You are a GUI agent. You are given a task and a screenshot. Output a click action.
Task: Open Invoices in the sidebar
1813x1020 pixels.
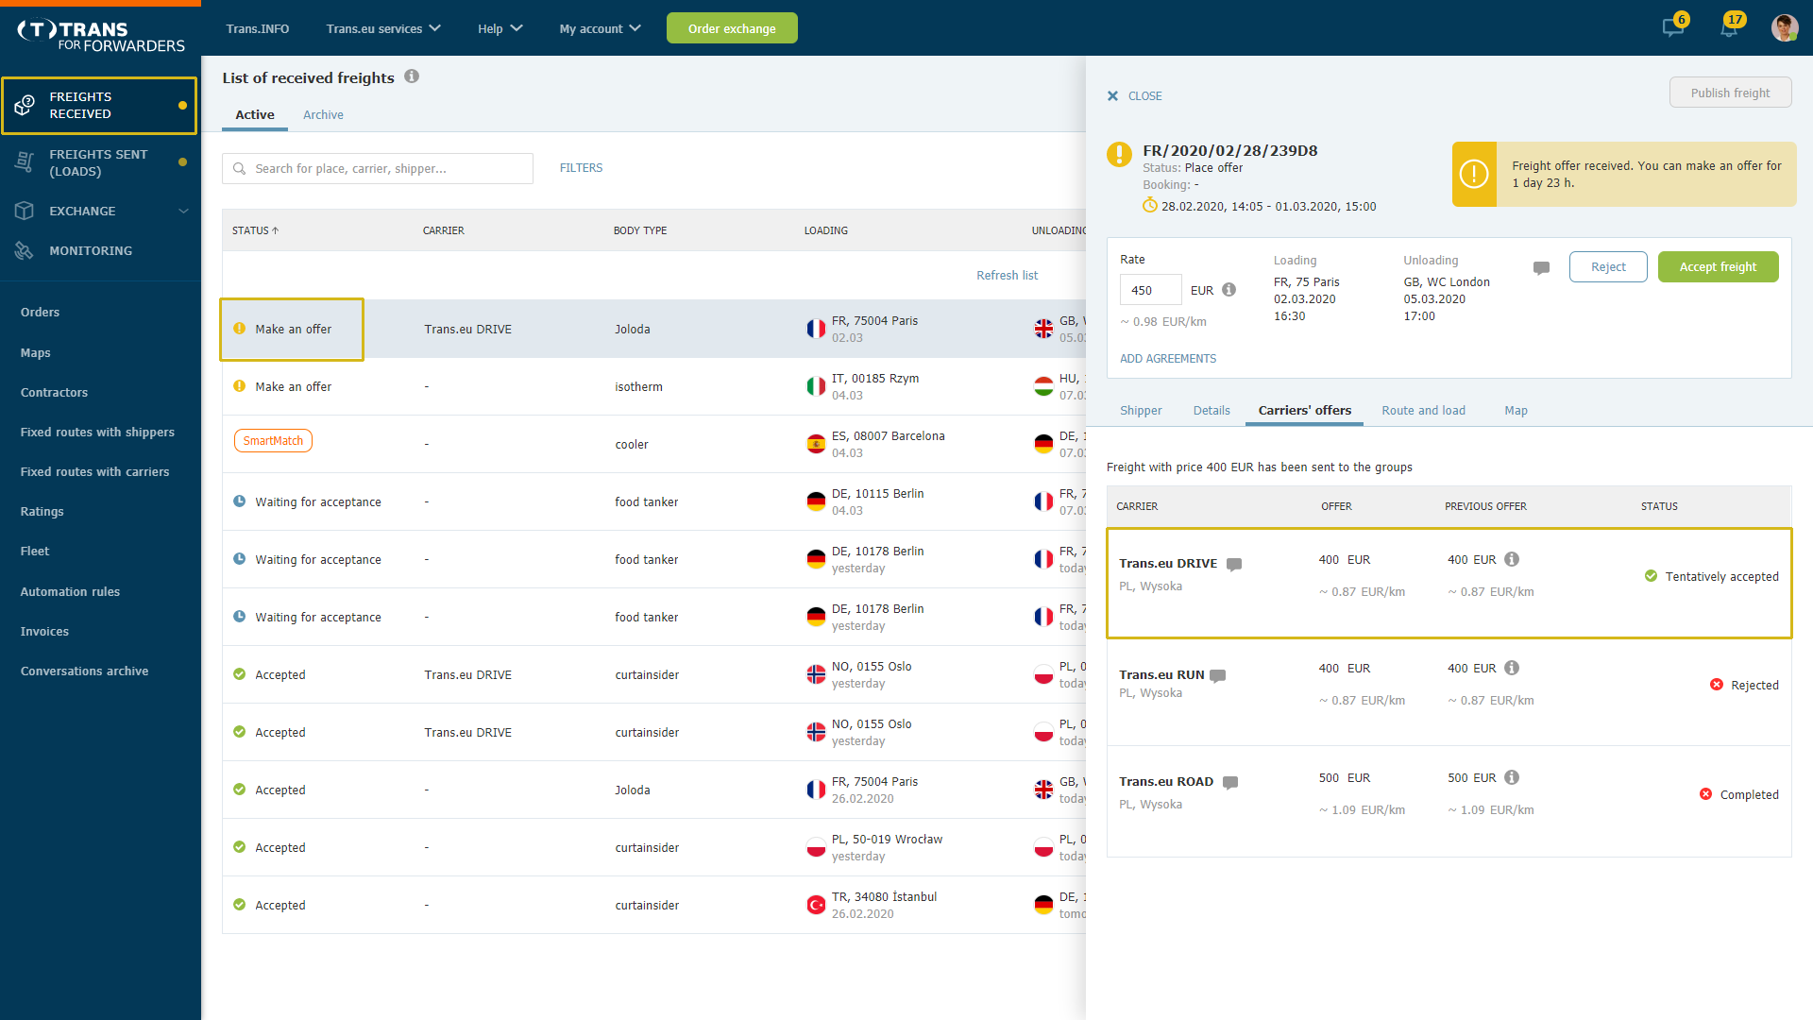[44, 632]
